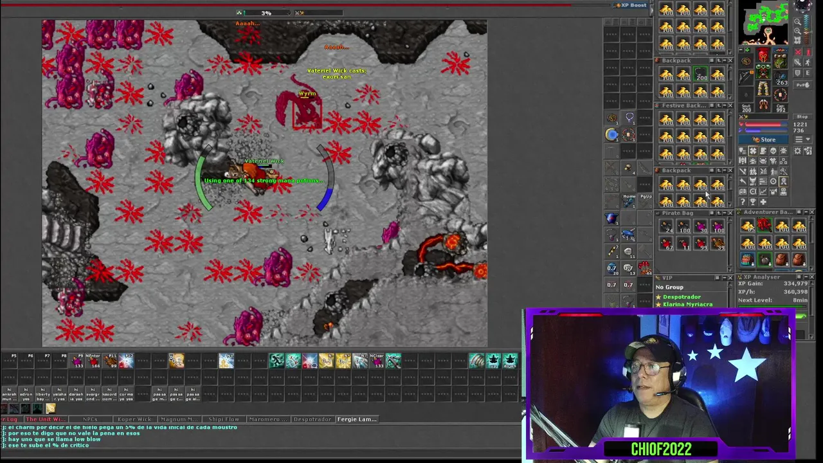Minimize the Adventurer Bag container
This screenshot has height=463, width=823.
(x=806, y=212)
